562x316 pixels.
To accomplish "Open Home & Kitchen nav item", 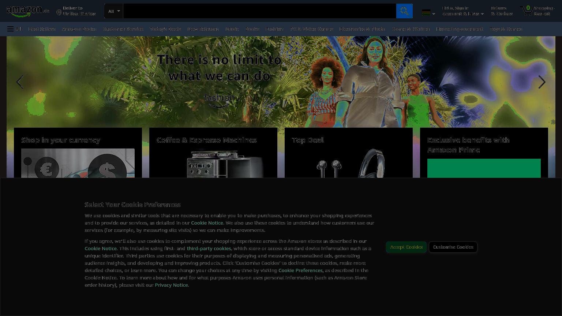I will point(411,29).
